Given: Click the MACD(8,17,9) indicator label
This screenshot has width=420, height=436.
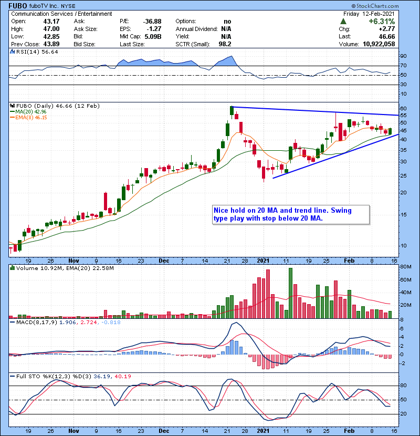Looking at the screenshot, I should 37,323.
